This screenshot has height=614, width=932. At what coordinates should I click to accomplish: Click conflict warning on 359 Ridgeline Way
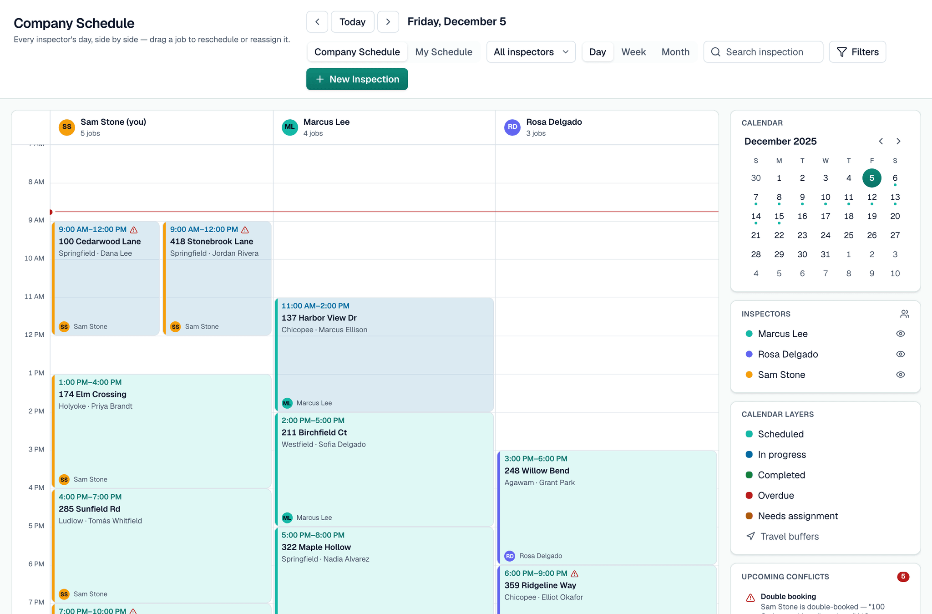click(x=574, y=573)
